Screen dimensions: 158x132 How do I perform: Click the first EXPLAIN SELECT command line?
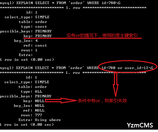click(60, 3)
